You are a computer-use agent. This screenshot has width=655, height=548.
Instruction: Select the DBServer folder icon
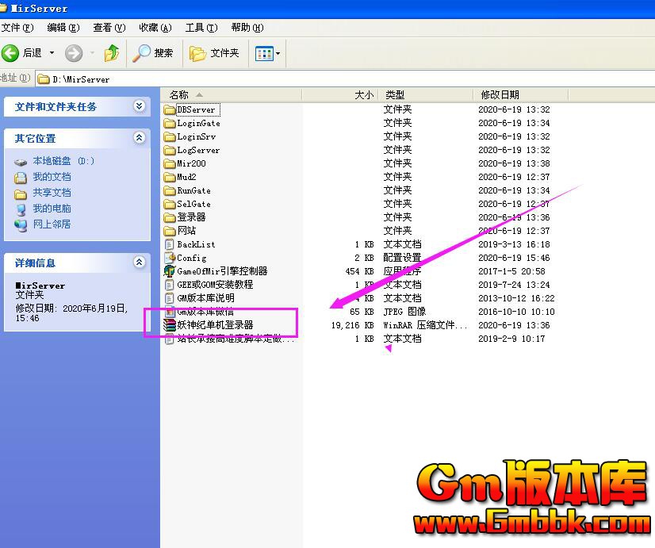(169, 109)
